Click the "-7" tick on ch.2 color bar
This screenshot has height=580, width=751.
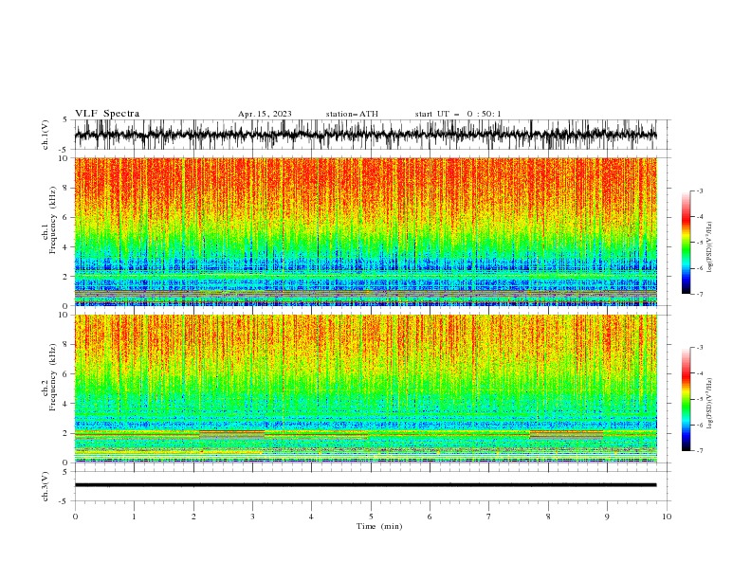pyautogui.click(x=700, y=451)
